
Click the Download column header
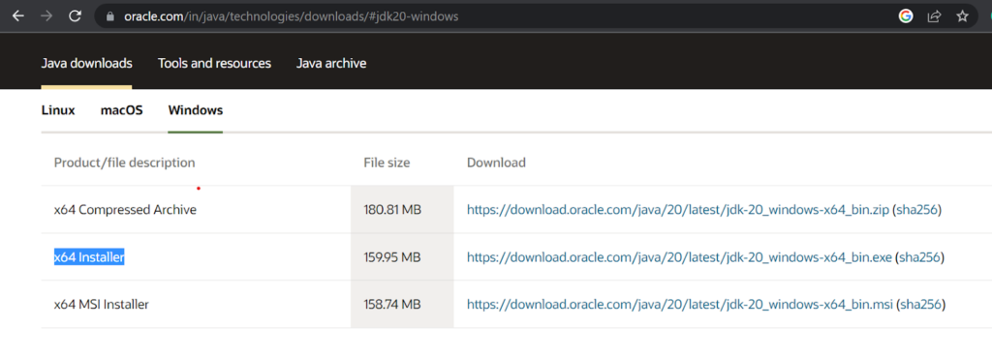coord(496,163)
